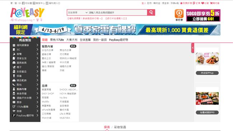Click the En language link
This screenshot has height=131, width=233.
click(x=20, y=3)
